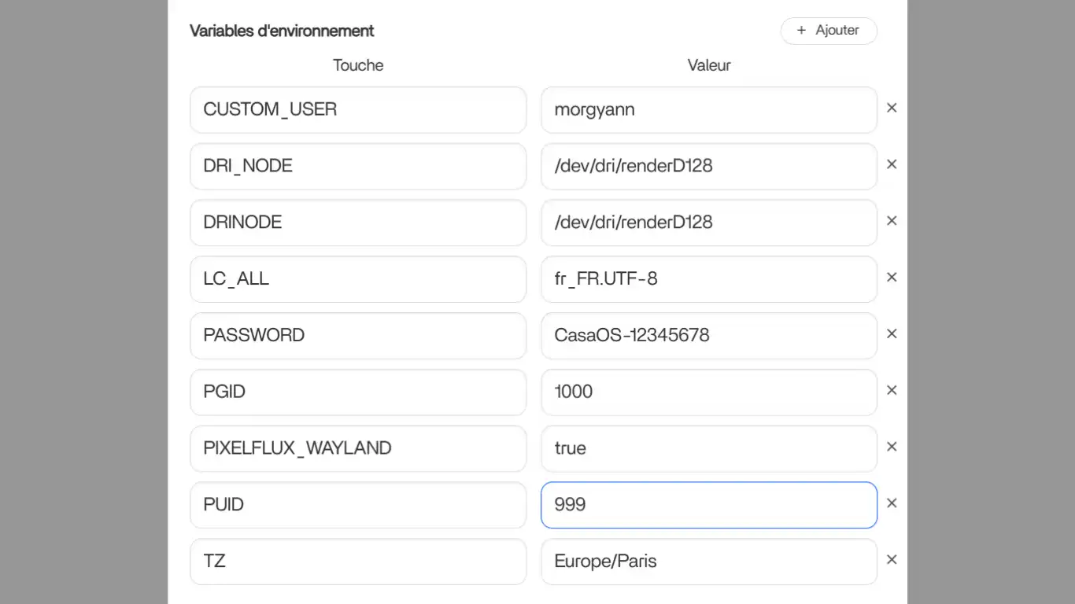
Task: Click the PGID value field showing 1000
Action: coord(708,392)
